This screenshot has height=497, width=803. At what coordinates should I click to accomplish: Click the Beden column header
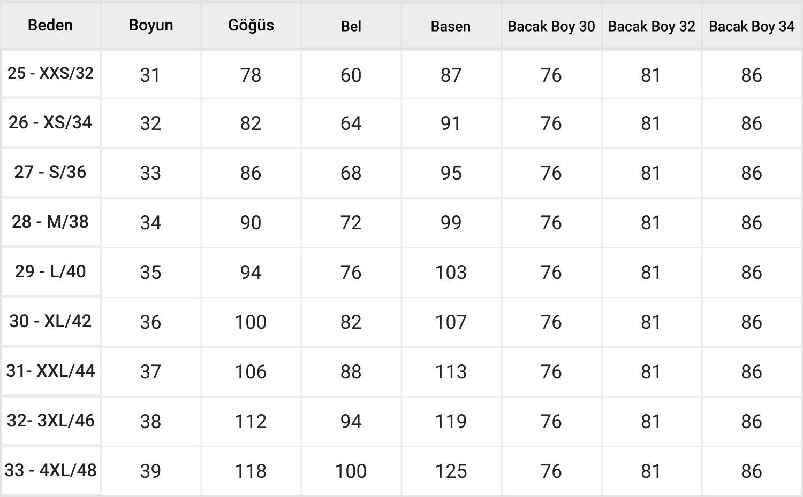[50, 25]
